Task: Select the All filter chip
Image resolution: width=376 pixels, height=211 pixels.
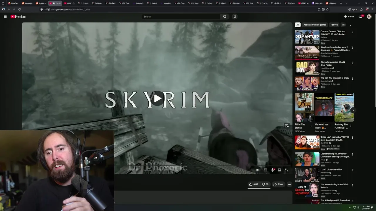Action: 298,25
